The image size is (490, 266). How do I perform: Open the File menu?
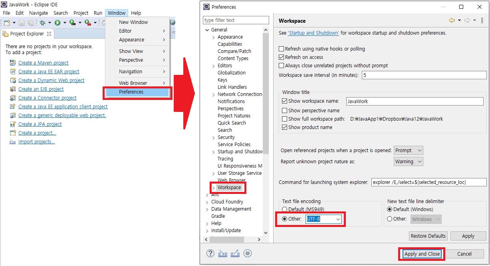(6, 13)
